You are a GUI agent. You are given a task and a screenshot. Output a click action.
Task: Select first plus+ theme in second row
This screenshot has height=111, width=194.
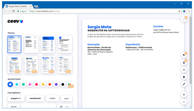click(x=14, y=65)
